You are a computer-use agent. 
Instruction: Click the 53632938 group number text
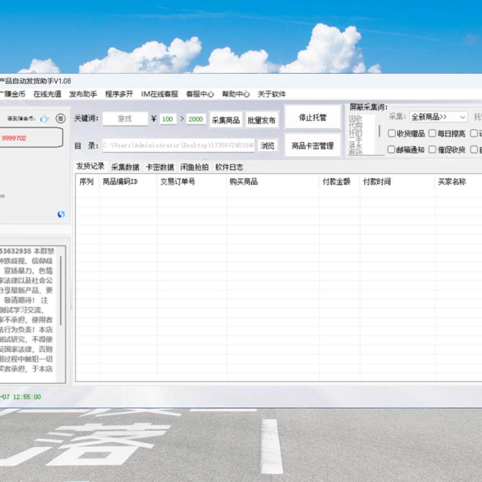pyautogui.click(x=15, y=251)
